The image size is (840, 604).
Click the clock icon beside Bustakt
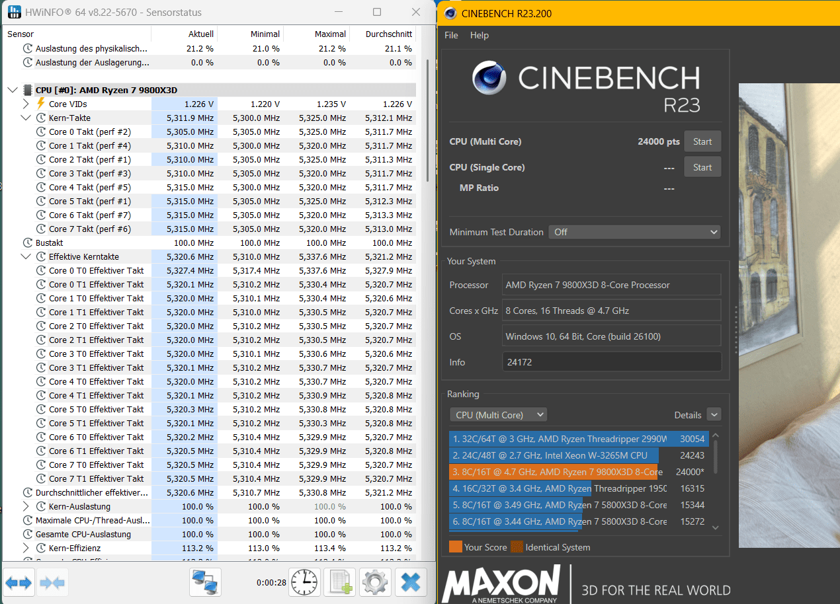tap(28, 243)
